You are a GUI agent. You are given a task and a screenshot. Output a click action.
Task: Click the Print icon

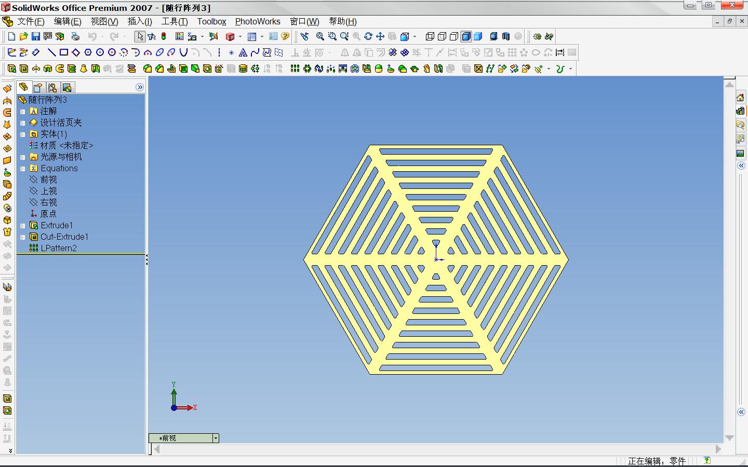(x=75, y=36)
